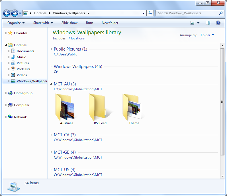Expand the Computer node
The image size is (227, 196).
click(x=6, y=105)
